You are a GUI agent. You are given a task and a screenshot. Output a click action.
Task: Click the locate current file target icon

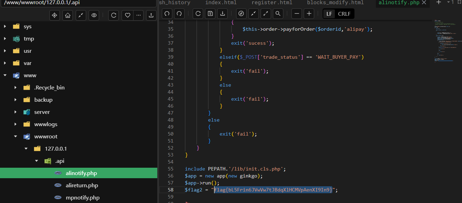(54, 15)
